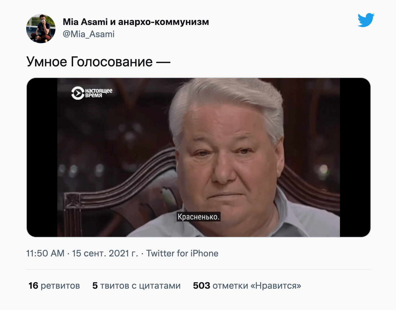Click the left black letterbox bar of video

(x=42, y=157)
